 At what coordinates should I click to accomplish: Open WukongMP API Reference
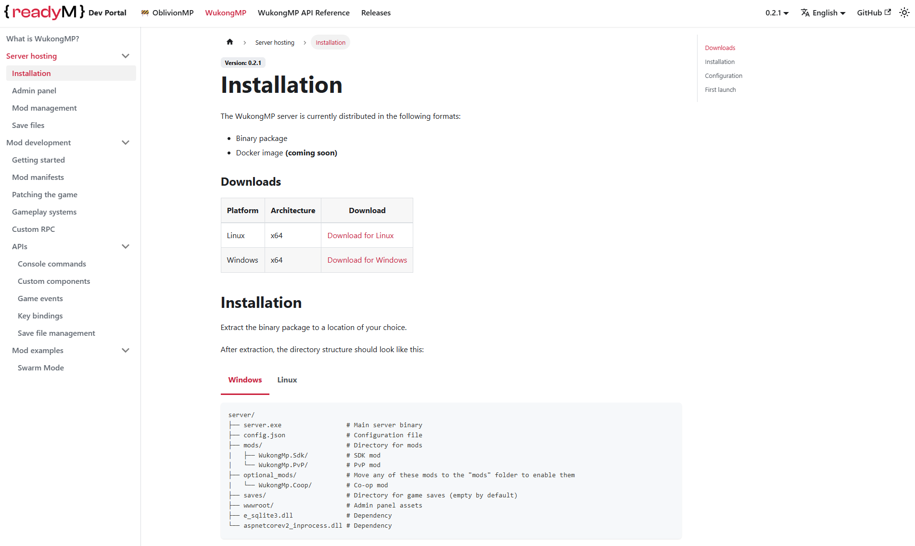click(x=304, y=13)
